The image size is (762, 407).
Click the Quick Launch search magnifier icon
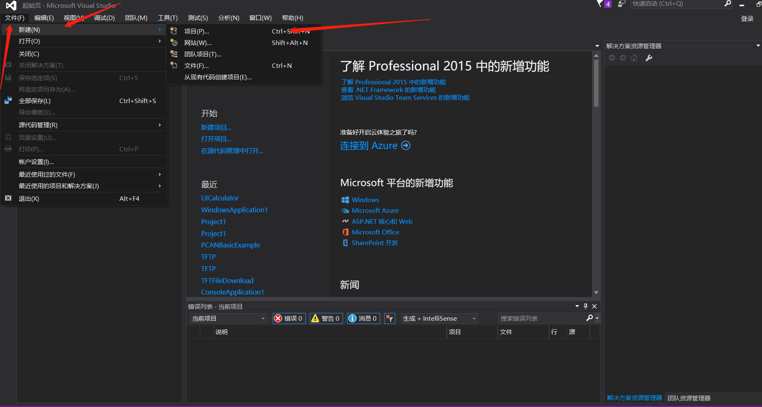(728, 4)
